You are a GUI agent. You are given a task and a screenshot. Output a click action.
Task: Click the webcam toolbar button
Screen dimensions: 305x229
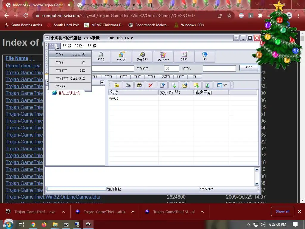point(101,57)
